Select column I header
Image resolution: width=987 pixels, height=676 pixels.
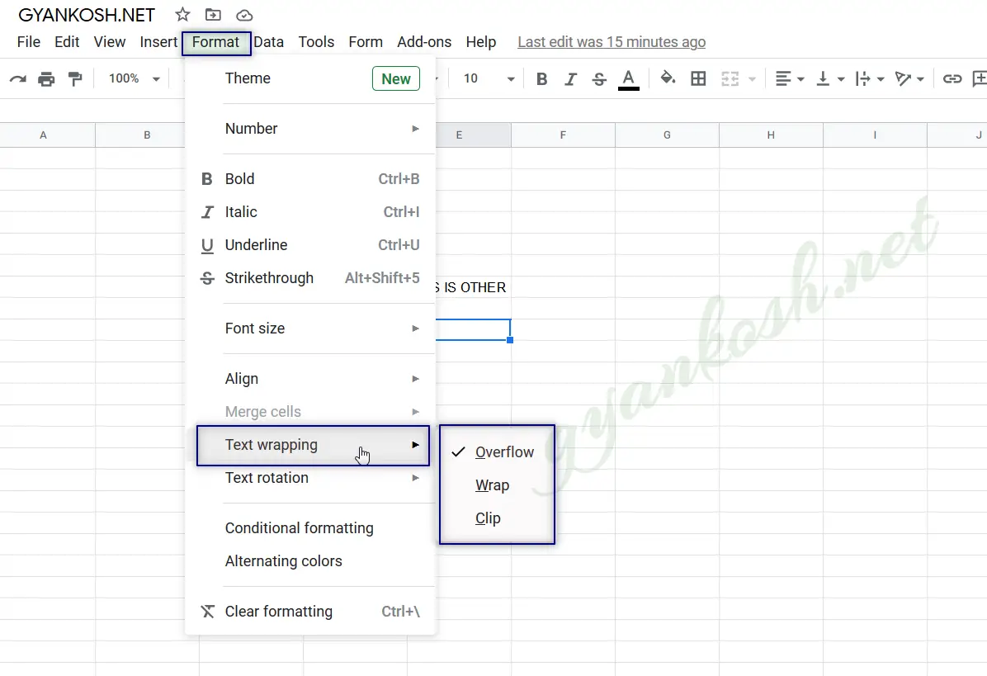click(874, 135)
